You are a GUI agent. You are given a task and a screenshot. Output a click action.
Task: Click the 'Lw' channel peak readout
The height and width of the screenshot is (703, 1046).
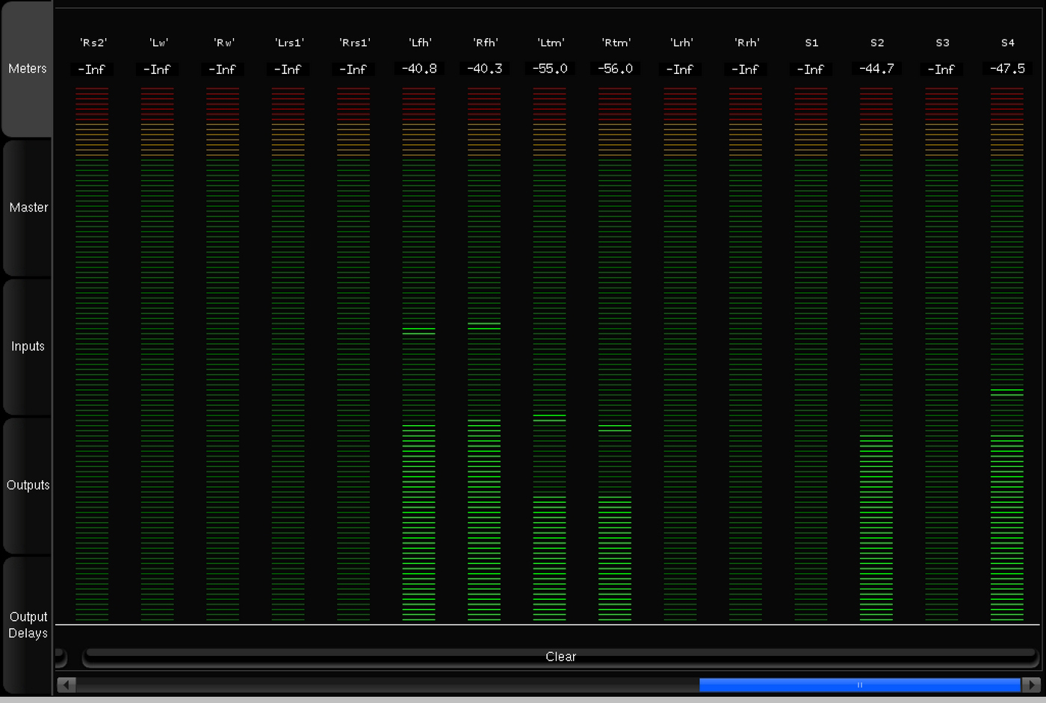pos(158,69)
